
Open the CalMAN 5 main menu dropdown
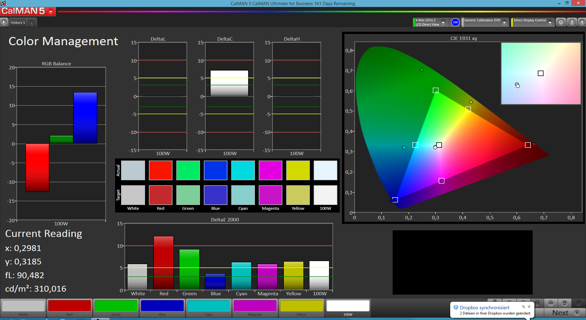(51, 12)
